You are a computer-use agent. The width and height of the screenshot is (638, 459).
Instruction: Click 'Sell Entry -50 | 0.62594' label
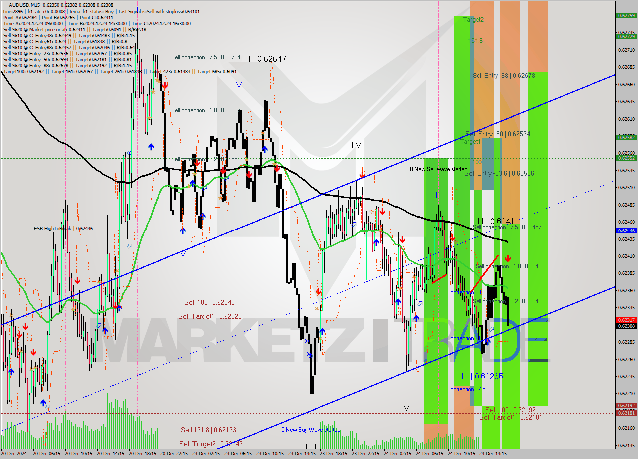click(x=497, y=134)
